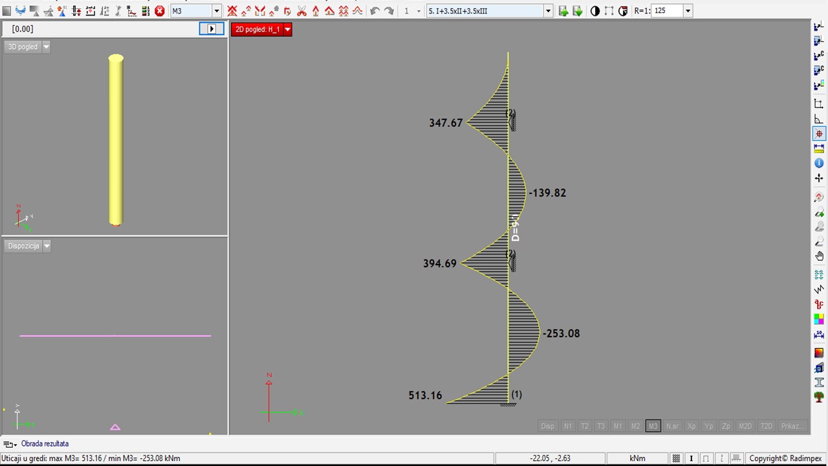828x466 pixels.
Task: Select the pan hand tool
Action: click(819, 256)
